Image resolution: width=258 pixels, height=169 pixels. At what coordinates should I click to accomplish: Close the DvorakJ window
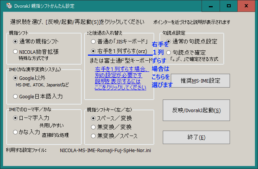(247, 6)
